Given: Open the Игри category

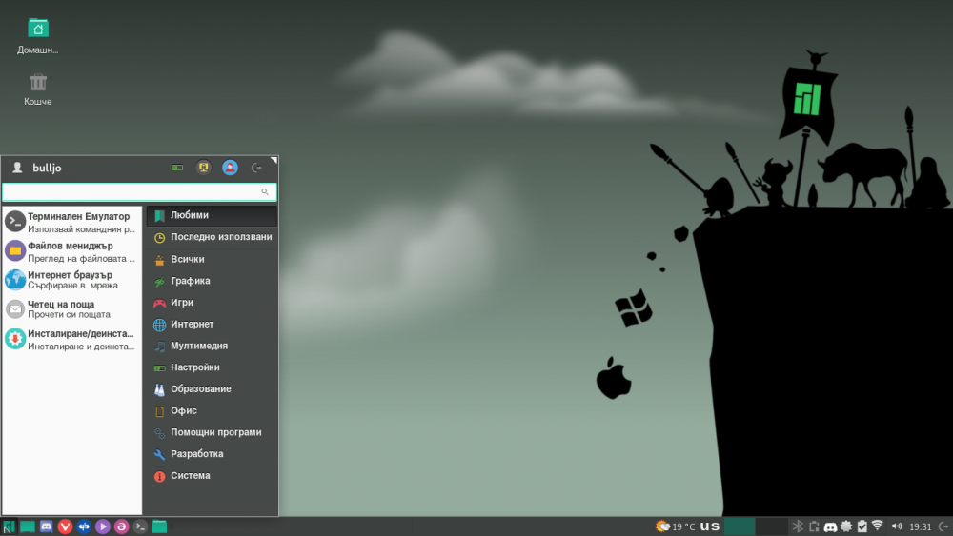Looking at the screenshot, I should [x=212, y=303].
